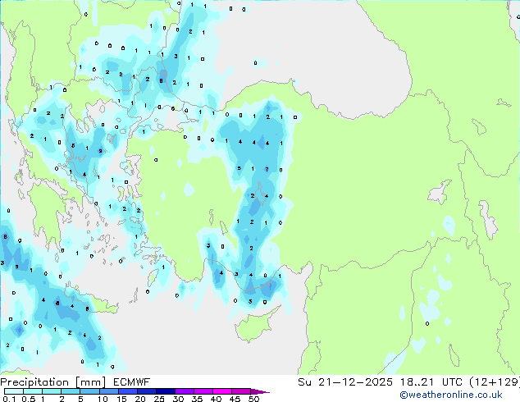520x402 pixels.
Task: Click the '25' legend scale label
Action: click(x=159, y=399)
